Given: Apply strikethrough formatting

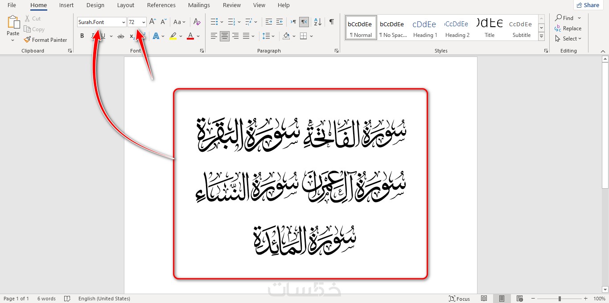Looking at the screenshot, I should 120,36.
